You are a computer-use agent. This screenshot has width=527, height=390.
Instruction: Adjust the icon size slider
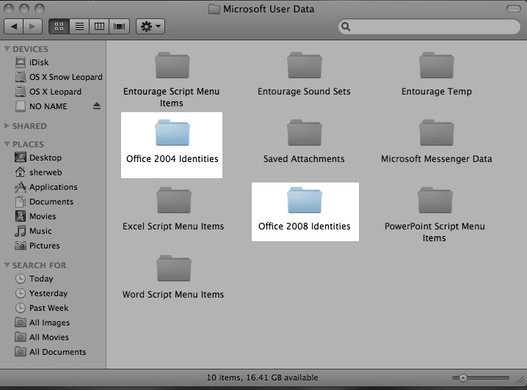[462, 378]
